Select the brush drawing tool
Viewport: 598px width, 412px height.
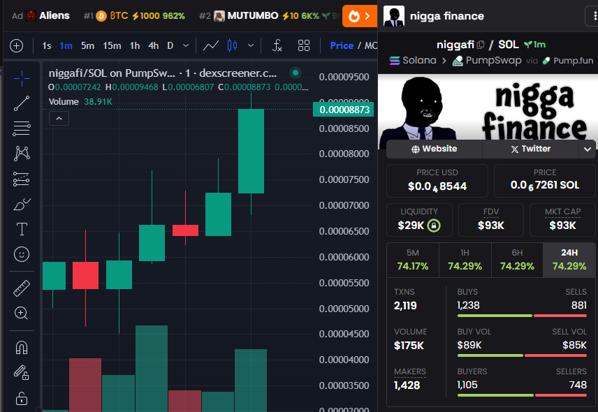click(x=22, y=205)
